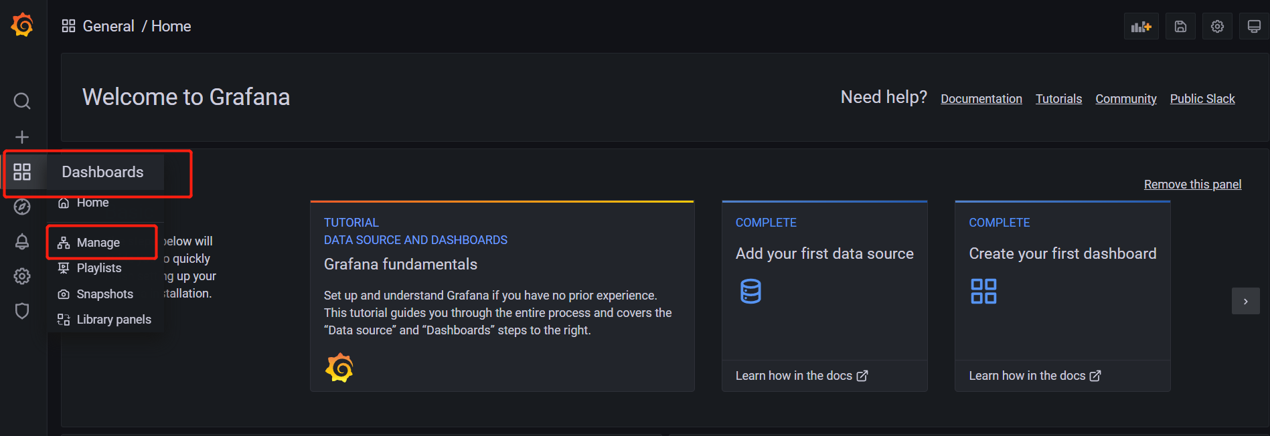
Task: Click the DATA SOURCE AND DASHBOARDS label
Action: point(416,240)
